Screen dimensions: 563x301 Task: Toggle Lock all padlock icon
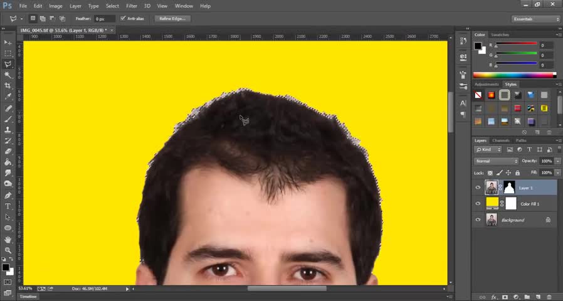point(517,173)
